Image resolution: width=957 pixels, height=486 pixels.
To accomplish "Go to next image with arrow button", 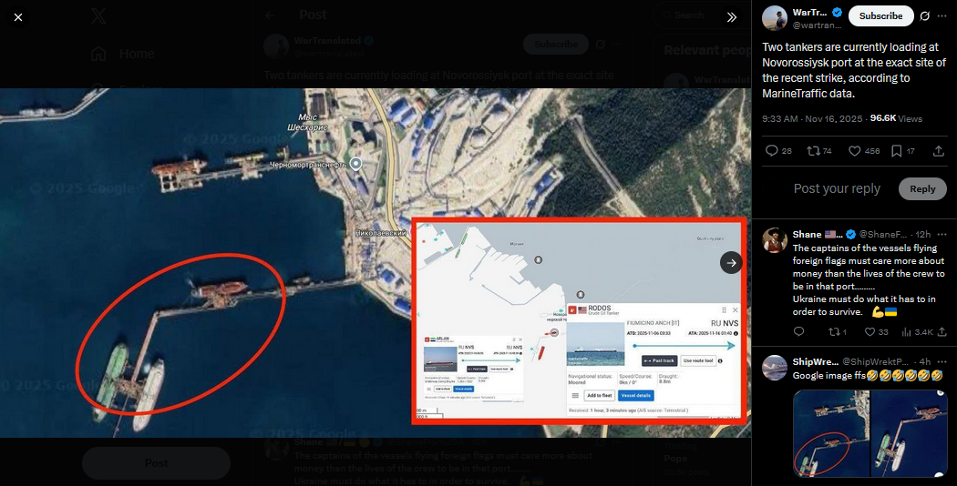I will click(731, 263).
